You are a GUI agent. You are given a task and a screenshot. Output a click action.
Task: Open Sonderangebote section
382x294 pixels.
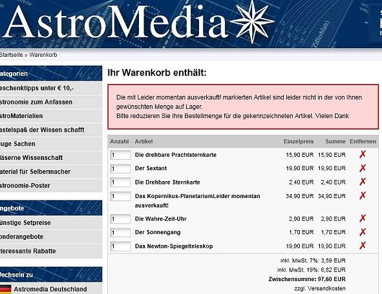coord(51,237)
